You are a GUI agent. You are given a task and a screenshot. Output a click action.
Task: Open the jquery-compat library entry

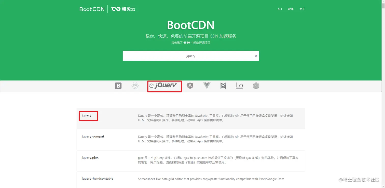(93, 137)
